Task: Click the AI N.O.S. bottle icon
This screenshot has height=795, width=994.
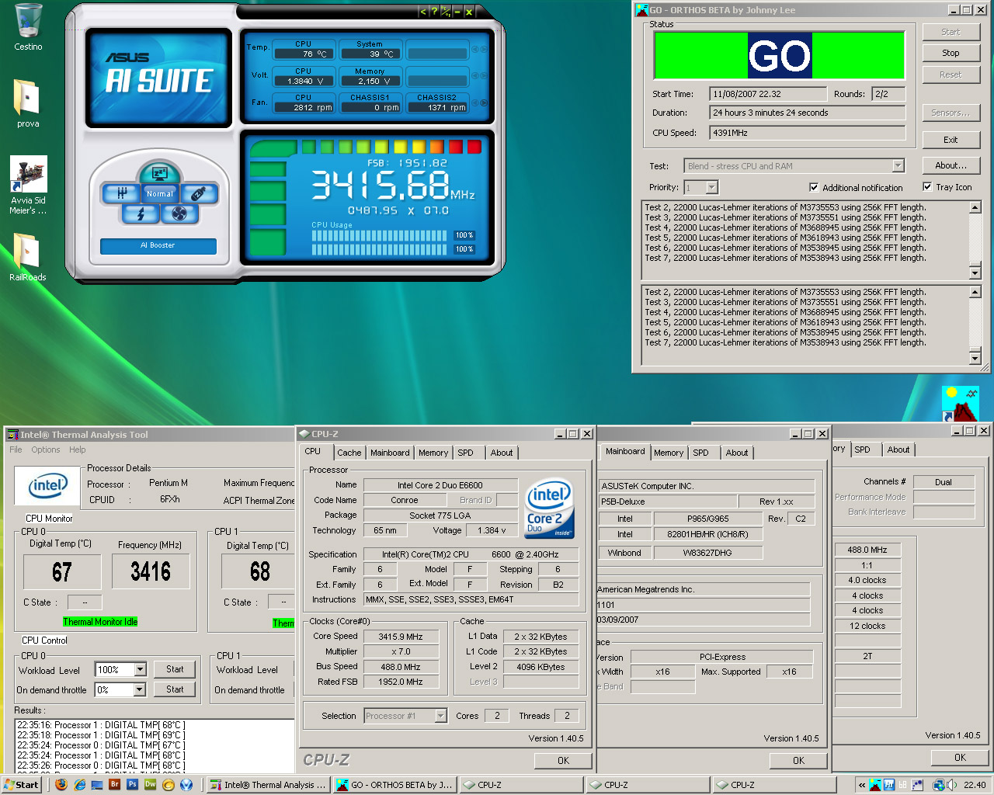Action: tap(198, 193)
